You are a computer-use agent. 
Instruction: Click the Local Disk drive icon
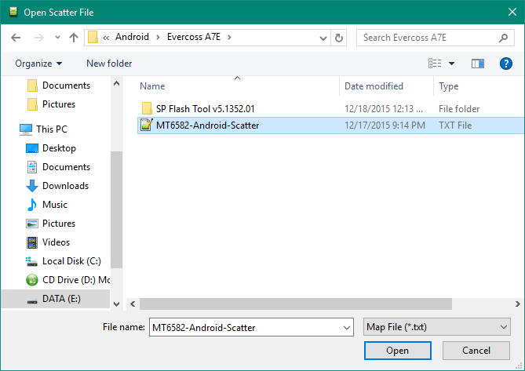[x=31, y=262]
